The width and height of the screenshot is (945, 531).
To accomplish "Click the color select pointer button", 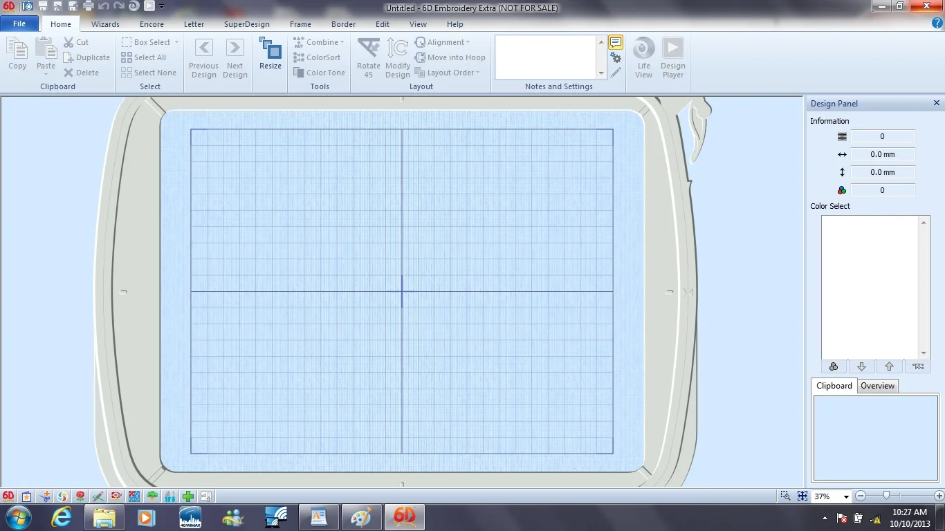I will 917,366.
